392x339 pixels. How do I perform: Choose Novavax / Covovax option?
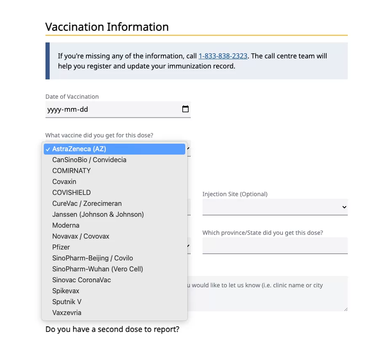tap(115, 236)
